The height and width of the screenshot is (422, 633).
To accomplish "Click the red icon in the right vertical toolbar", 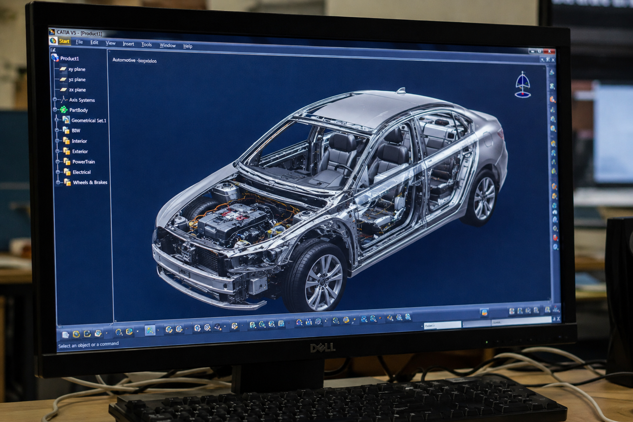I will (x=555, y=238).
